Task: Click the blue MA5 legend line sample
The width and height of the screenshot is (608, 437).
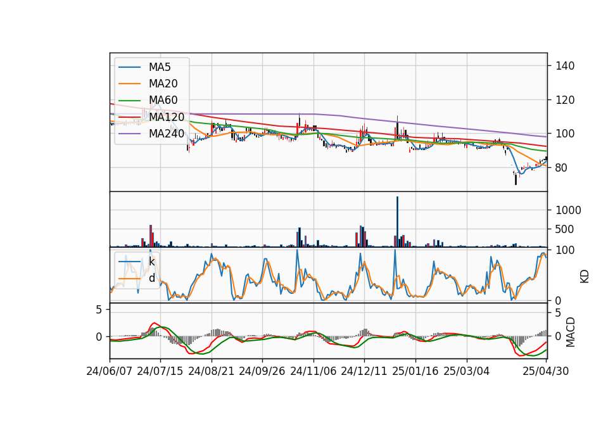Action: click(129, 67)
